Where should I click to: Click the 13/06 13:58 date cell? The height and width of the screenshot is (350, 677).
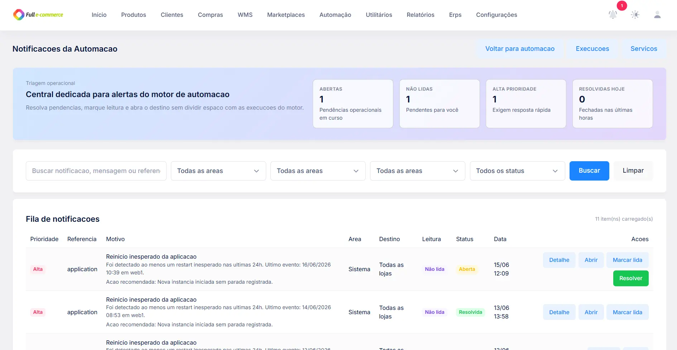[x=501, y=312]
